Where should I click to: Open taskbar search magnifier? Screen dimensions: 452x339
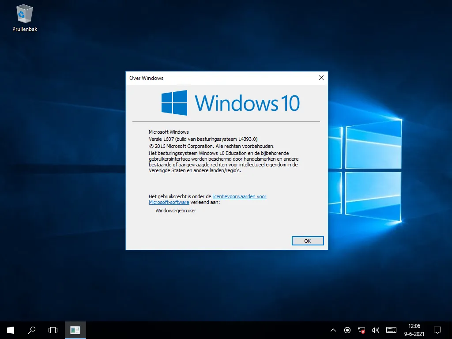click(32, 330)
